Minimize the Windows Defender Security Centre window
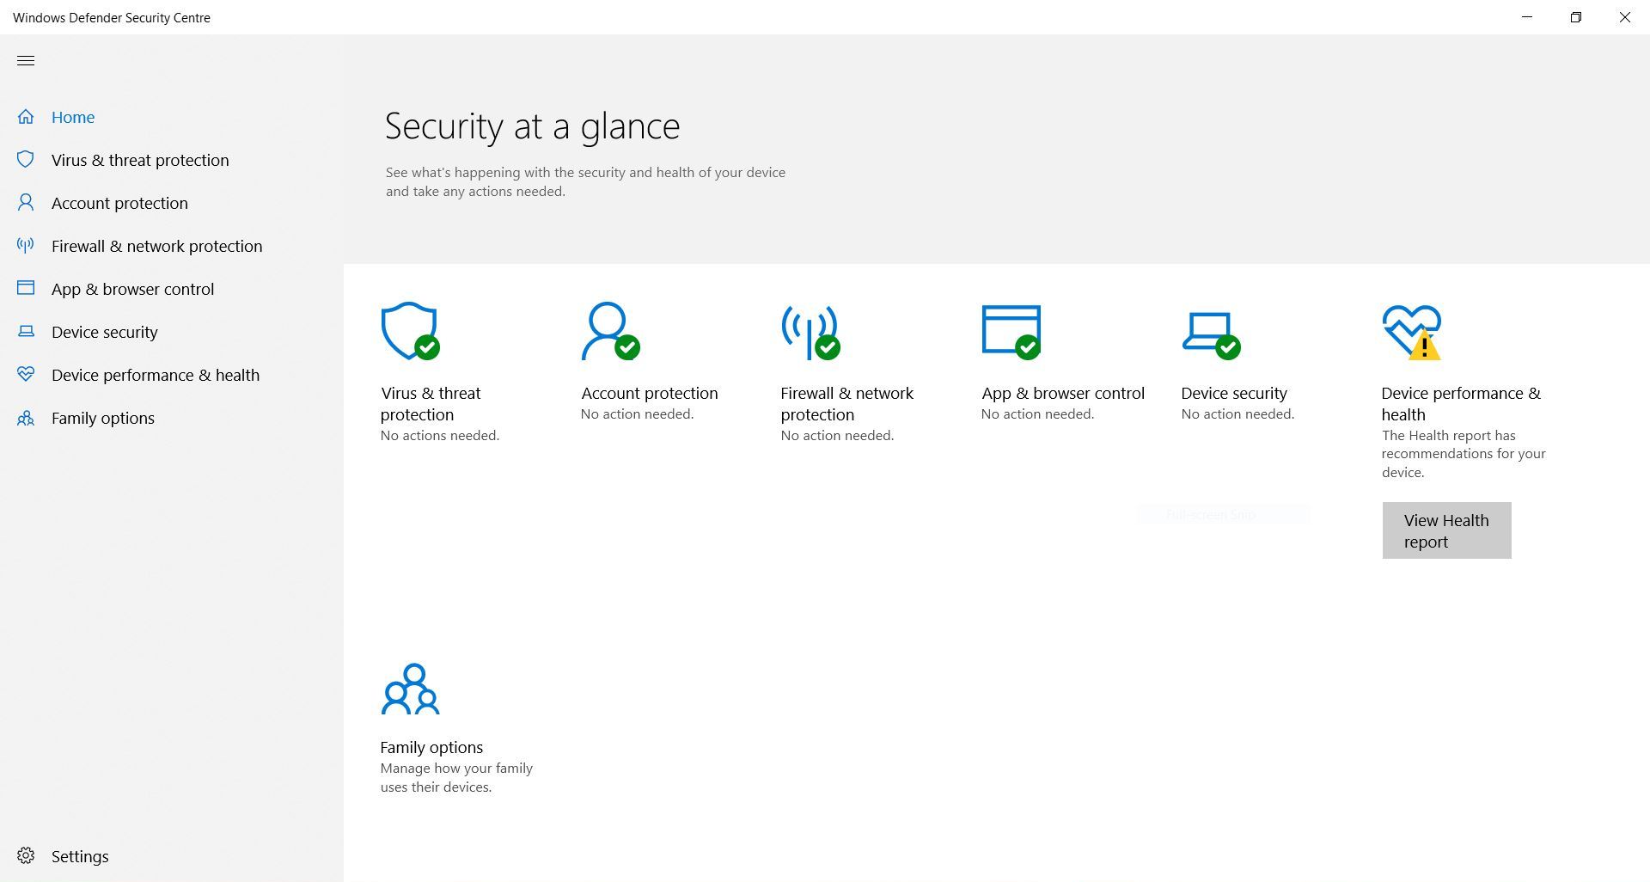Viewport: 1650px width, 882px height. point(1527,17)
